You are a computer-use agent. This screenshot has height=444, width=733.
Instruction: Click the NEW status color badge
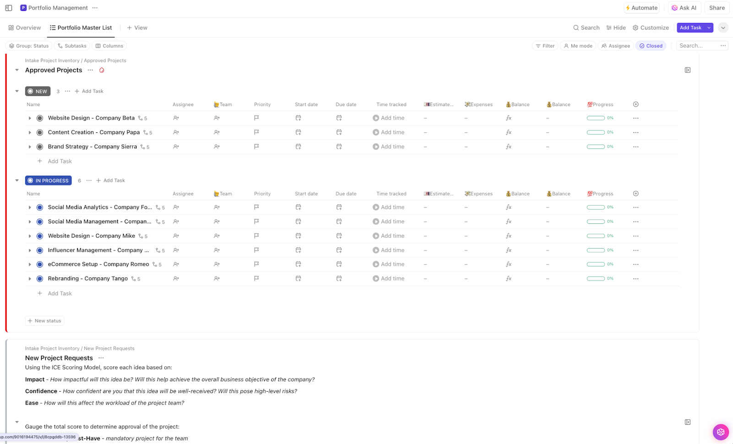coord(38,91)
